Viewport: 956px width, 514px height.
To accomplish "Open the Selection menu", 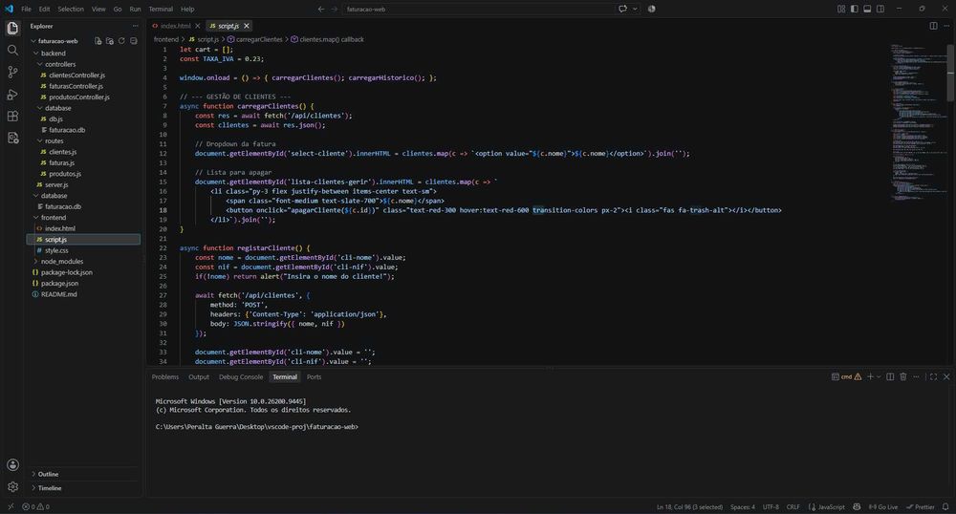I will tap(71, 10).
